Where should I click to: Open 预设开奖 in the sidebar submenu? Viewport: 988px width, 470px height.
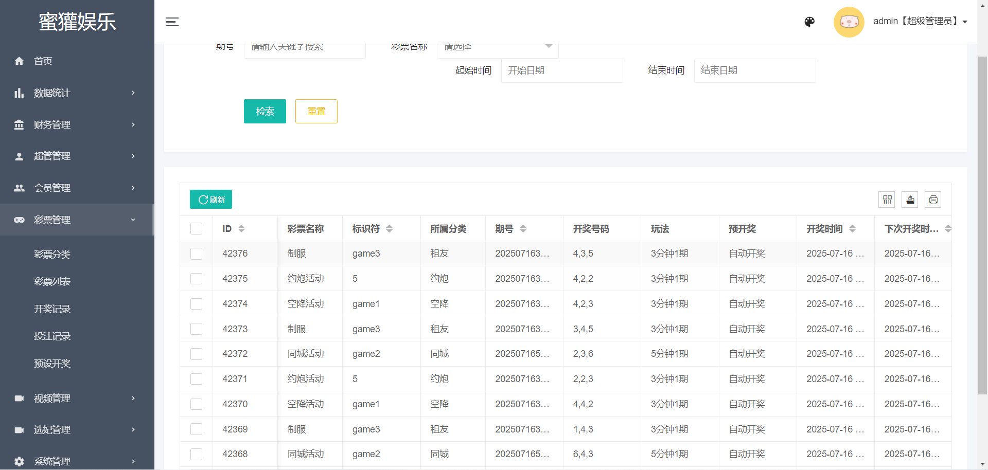pos(52,364)
